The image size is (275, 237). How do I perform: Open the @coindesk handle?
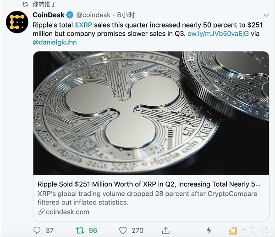pyautogui.click(x=93, y=15)
